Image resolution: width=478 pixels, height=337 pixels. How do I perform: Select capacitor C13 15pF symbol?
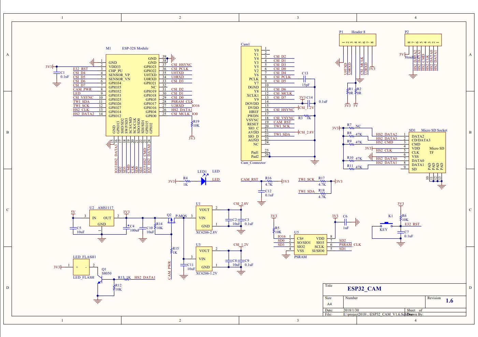(305, 79)
